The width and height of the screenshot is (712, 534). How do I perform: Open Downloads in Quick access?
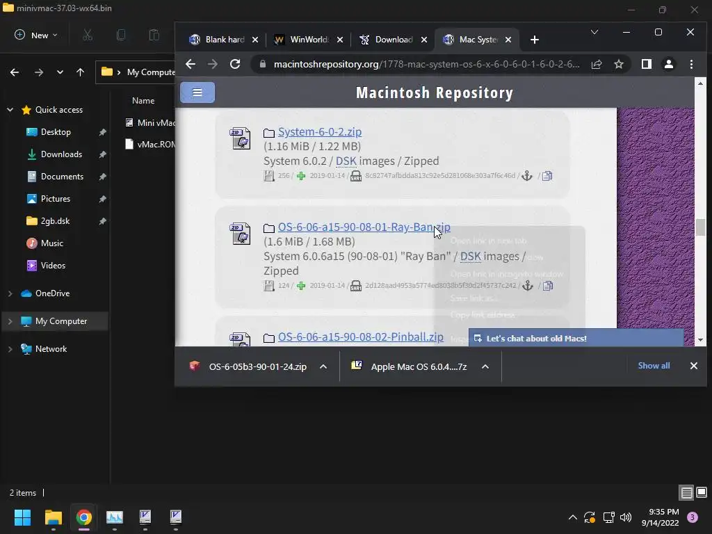pos(61,154)
